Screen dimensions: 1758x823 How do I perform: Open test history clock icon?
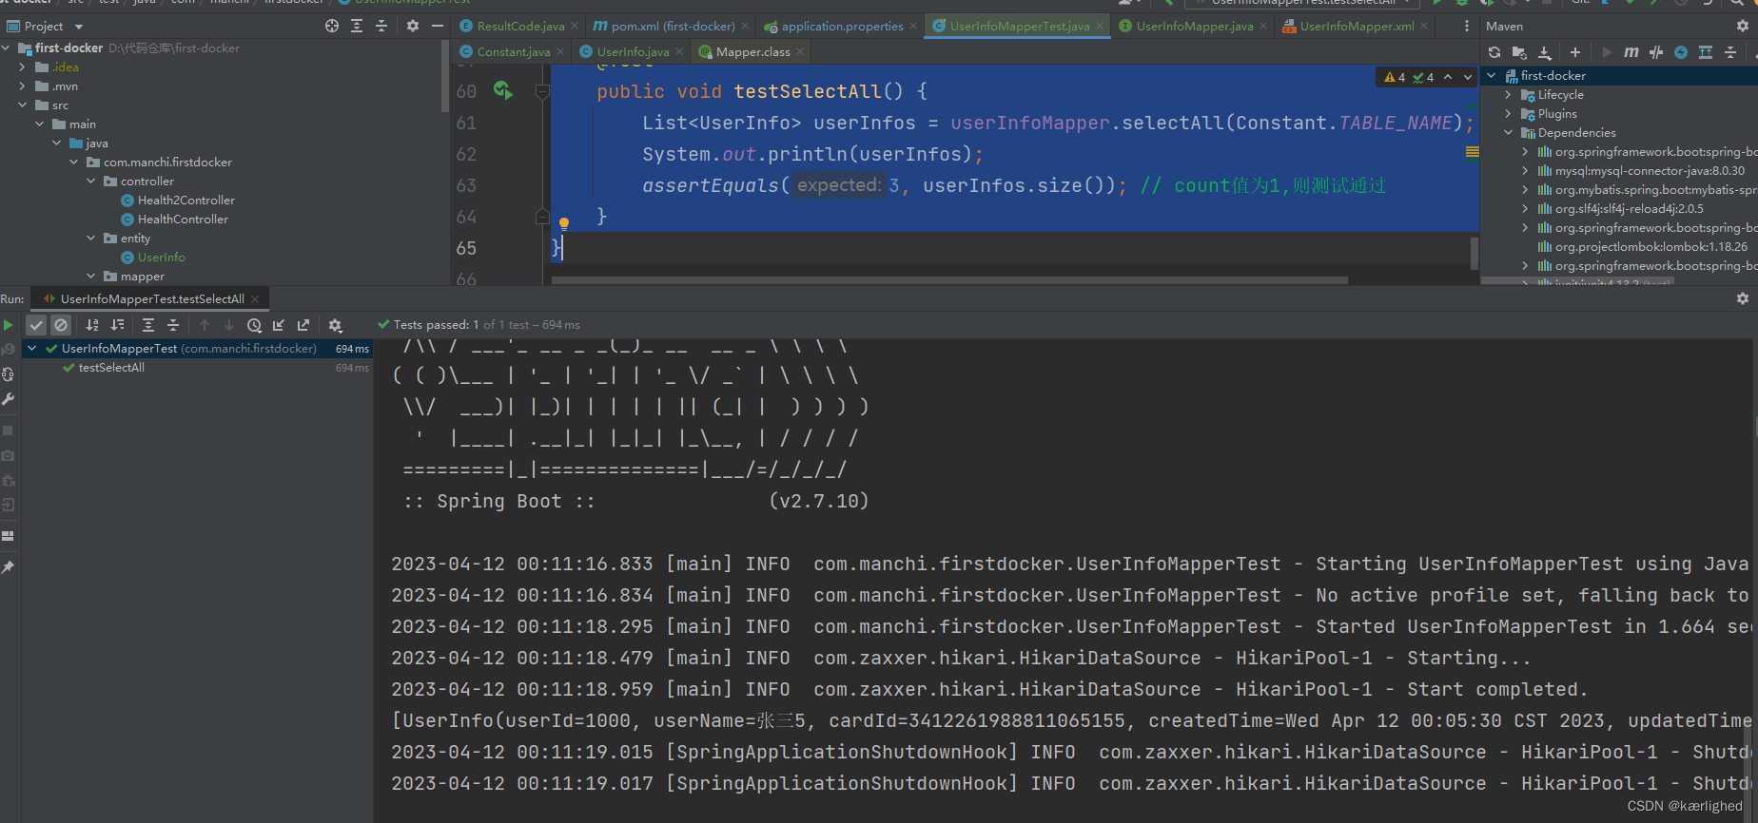coord(254,325)
